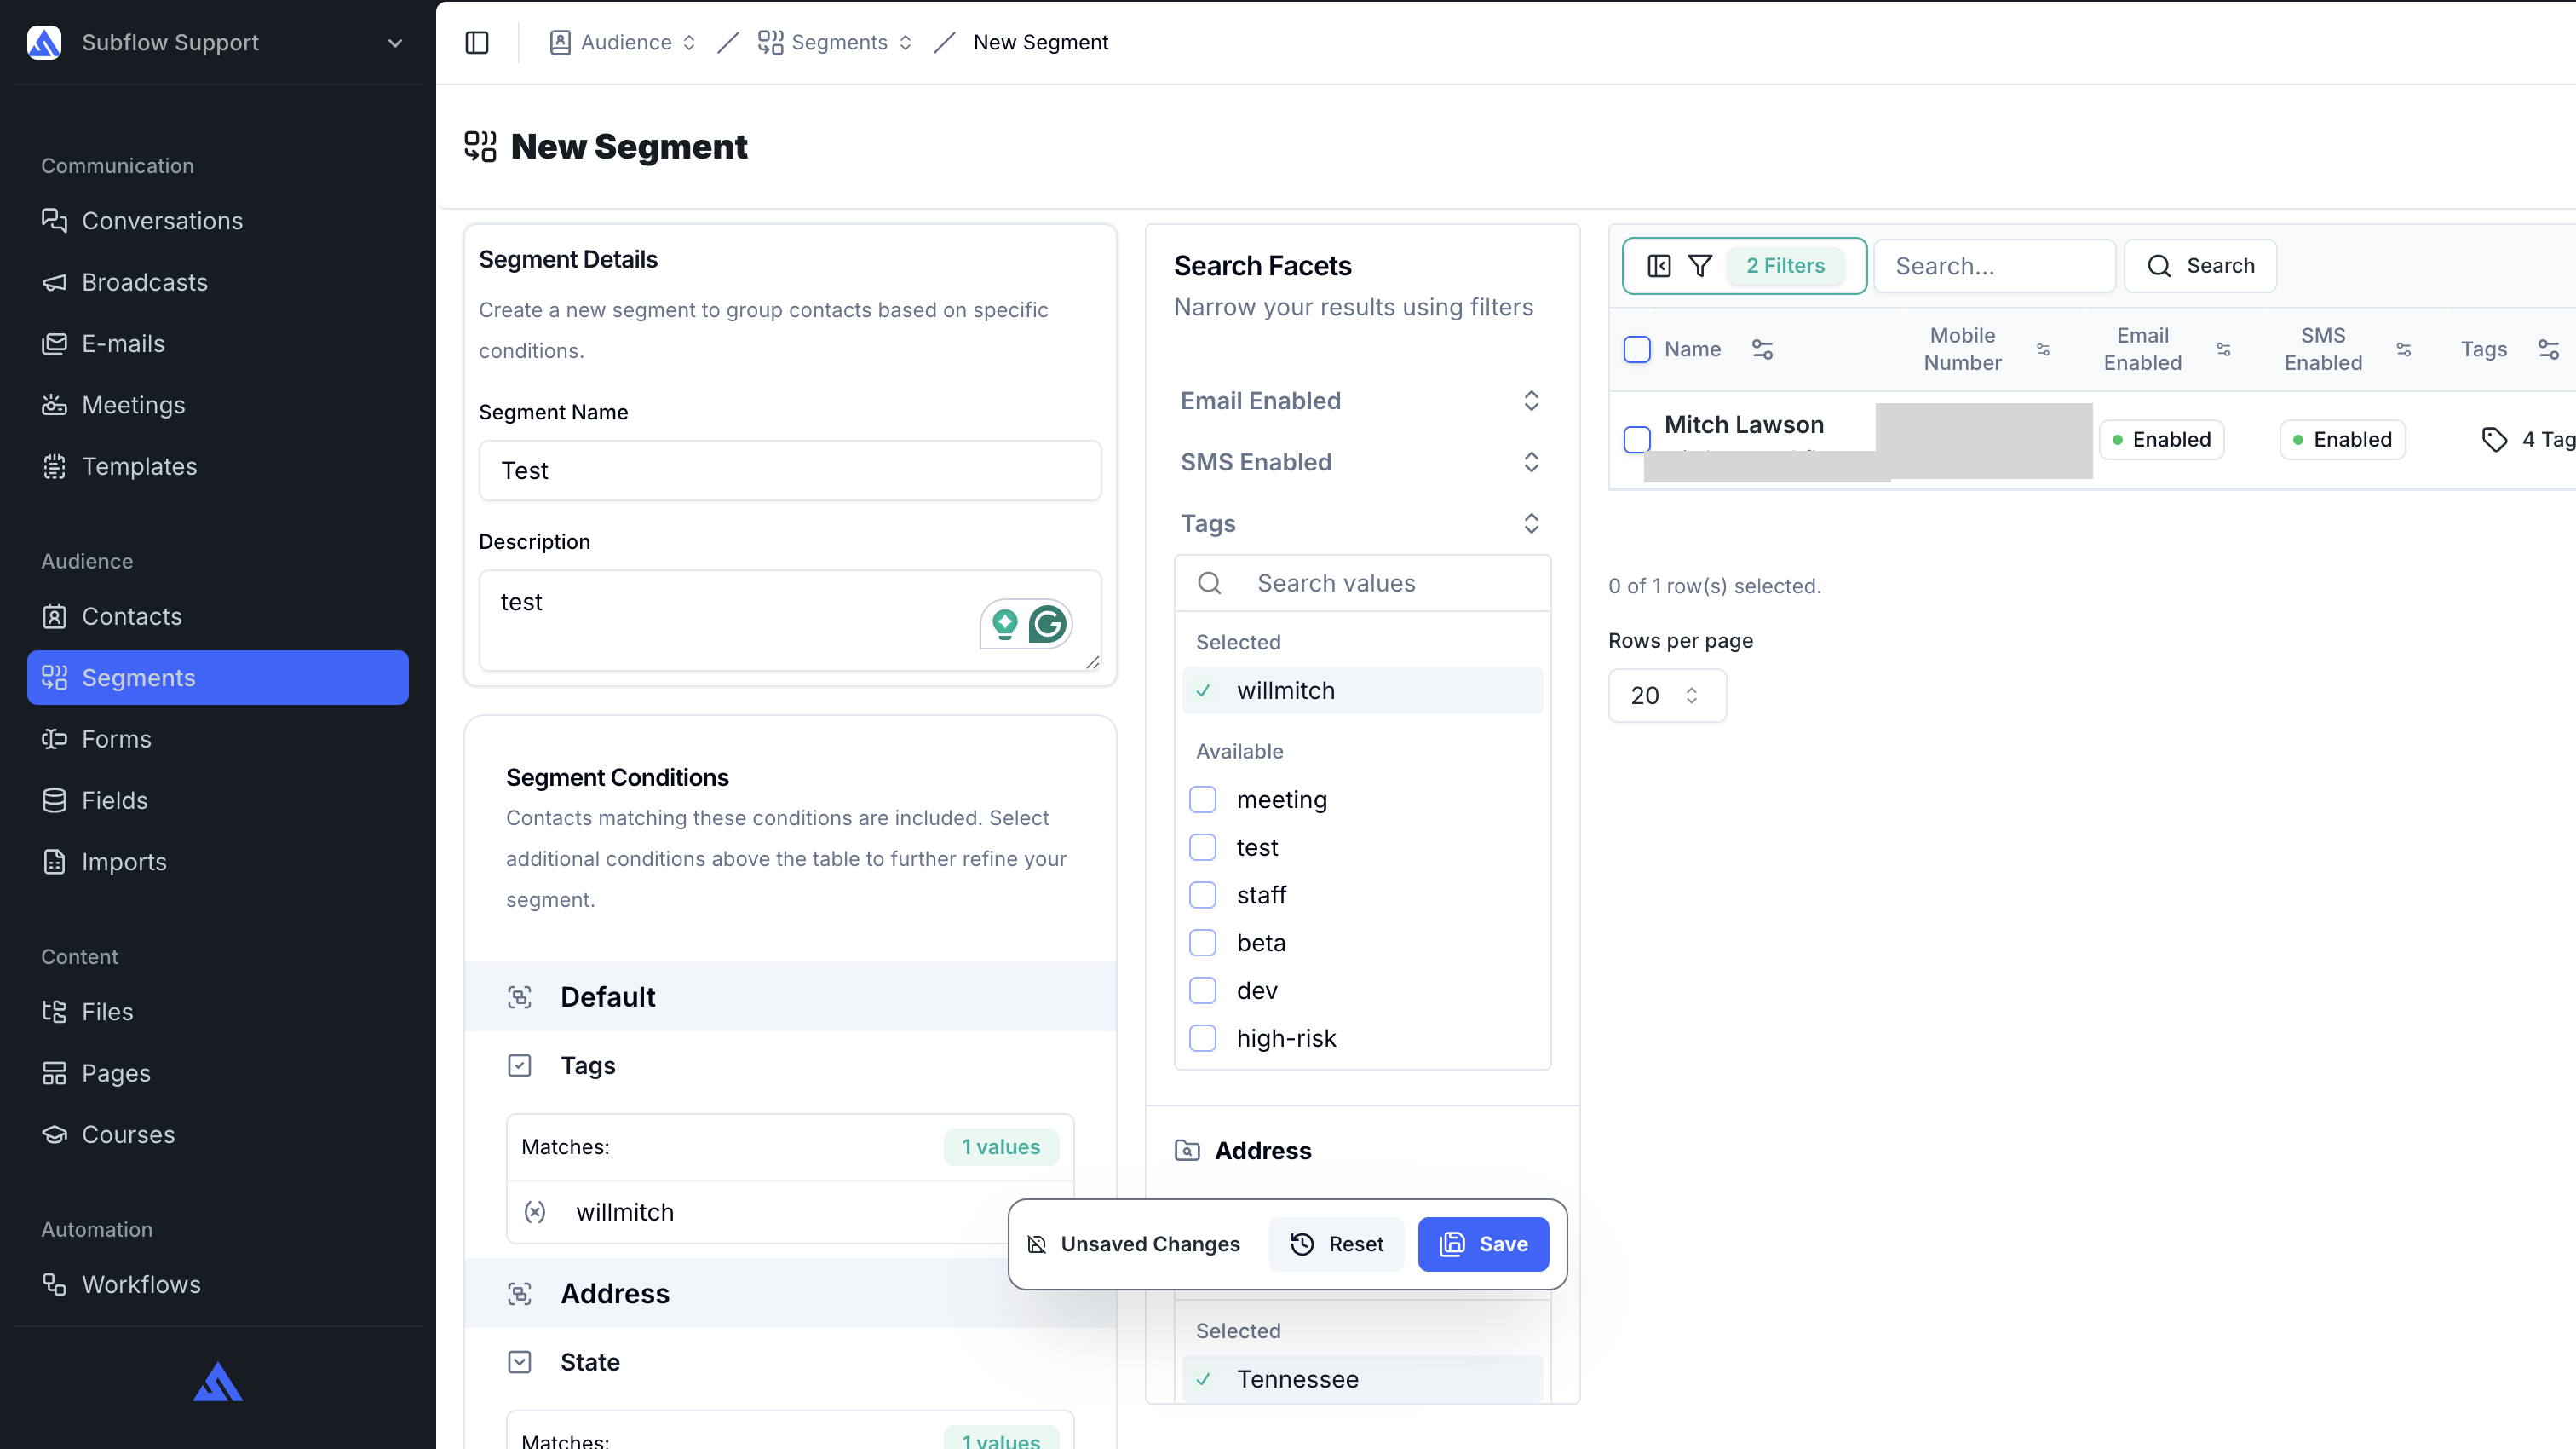The width and height of the screenshot is (2576, 1449).
Task: Click the Segment Name input field
Action: pyautogui.click(x=789, y=470)
